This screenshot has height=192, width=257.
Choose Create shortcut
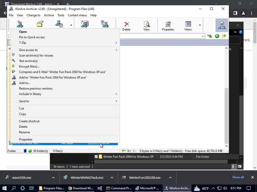point(65,121)
